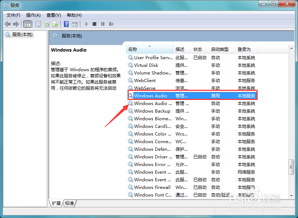Restart service with the resume icon
Image resolution: width=298 pixels, height=218 pixels.
(111, 24)
